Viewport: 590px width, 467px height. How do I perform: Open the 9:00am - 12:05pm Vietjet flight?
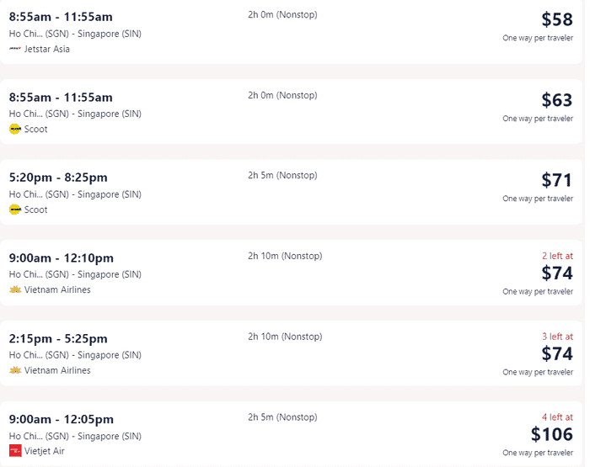click(x=62, y=419)
